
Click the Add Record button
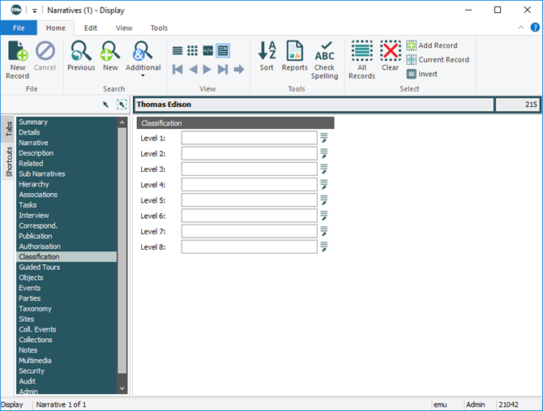(431, 45)
